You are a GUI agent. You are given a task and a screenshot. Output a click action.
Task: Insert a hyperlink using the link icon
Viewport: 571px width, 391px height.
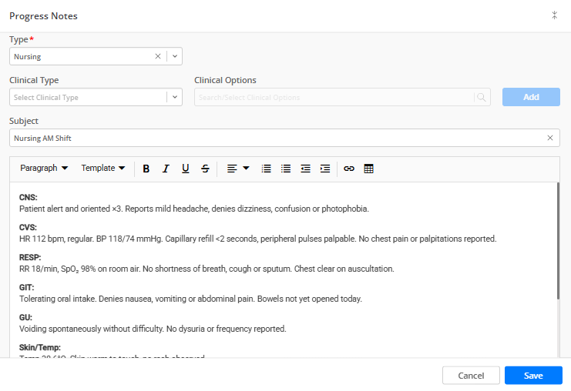[349, 169]
